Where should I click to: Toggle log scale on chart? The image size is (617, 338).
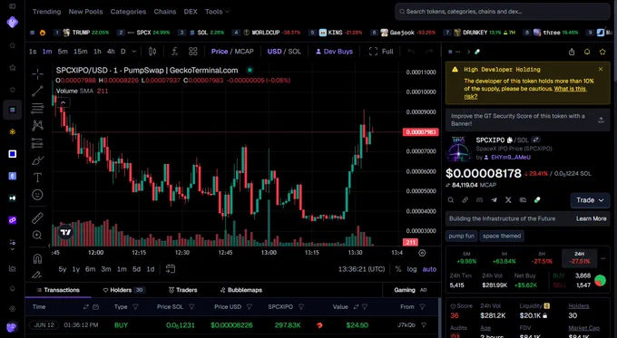[x=412, y=269]
